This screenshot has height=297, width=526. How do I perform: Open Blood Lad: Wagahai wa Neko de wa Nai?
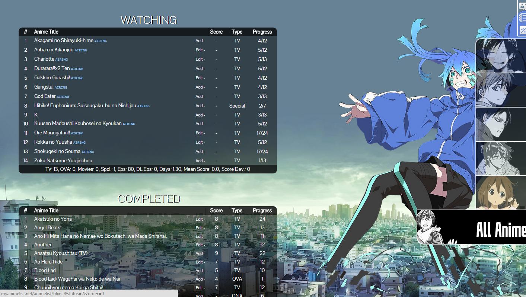pyautogui.click(x=77, y=279)
